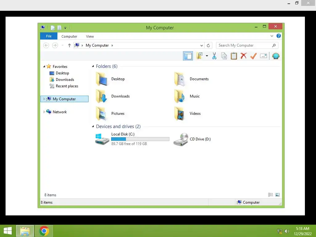Image resolution: width=316 pixels, height=237 pixels.
Task: Select Downloads under Favorites
Action: tap(65, 79)
